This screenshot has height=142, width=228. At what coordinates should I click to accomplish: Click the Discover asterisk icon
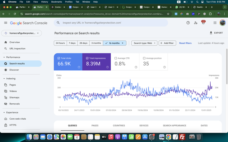pyautogui.click(x=6, y=70)
